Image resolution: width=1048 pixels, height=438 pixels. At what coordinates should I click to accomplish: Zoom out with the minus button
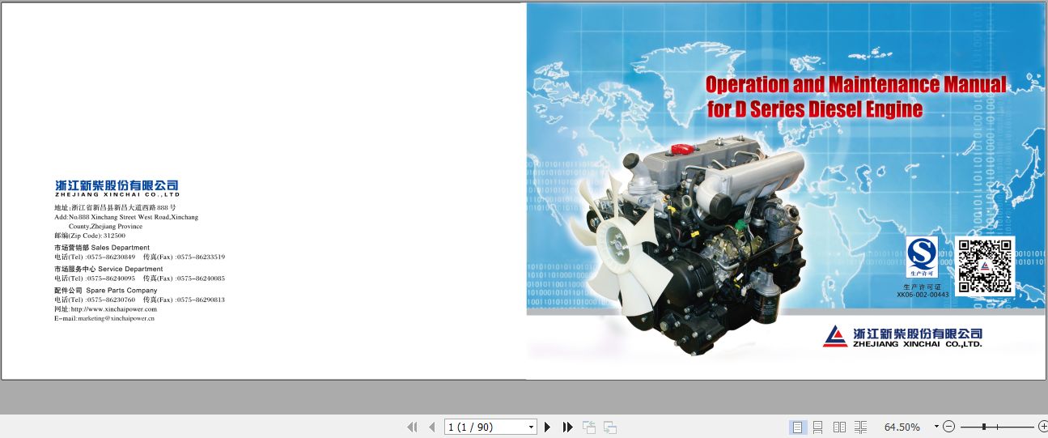(949, 427)
